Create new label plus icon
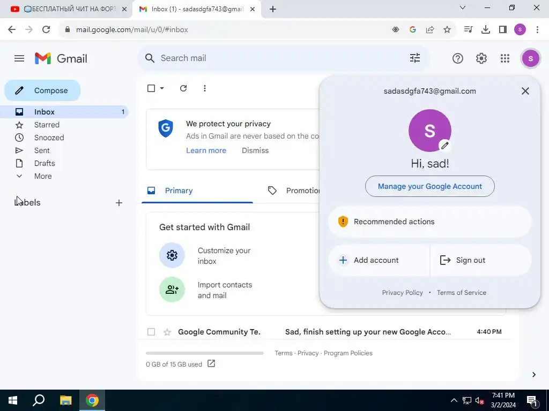The image size is (549, 411). pos(119,203)
